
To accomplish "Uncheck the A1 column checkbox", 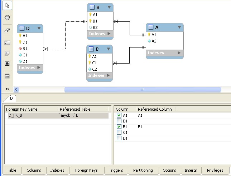I will click(x=119, y=115).
